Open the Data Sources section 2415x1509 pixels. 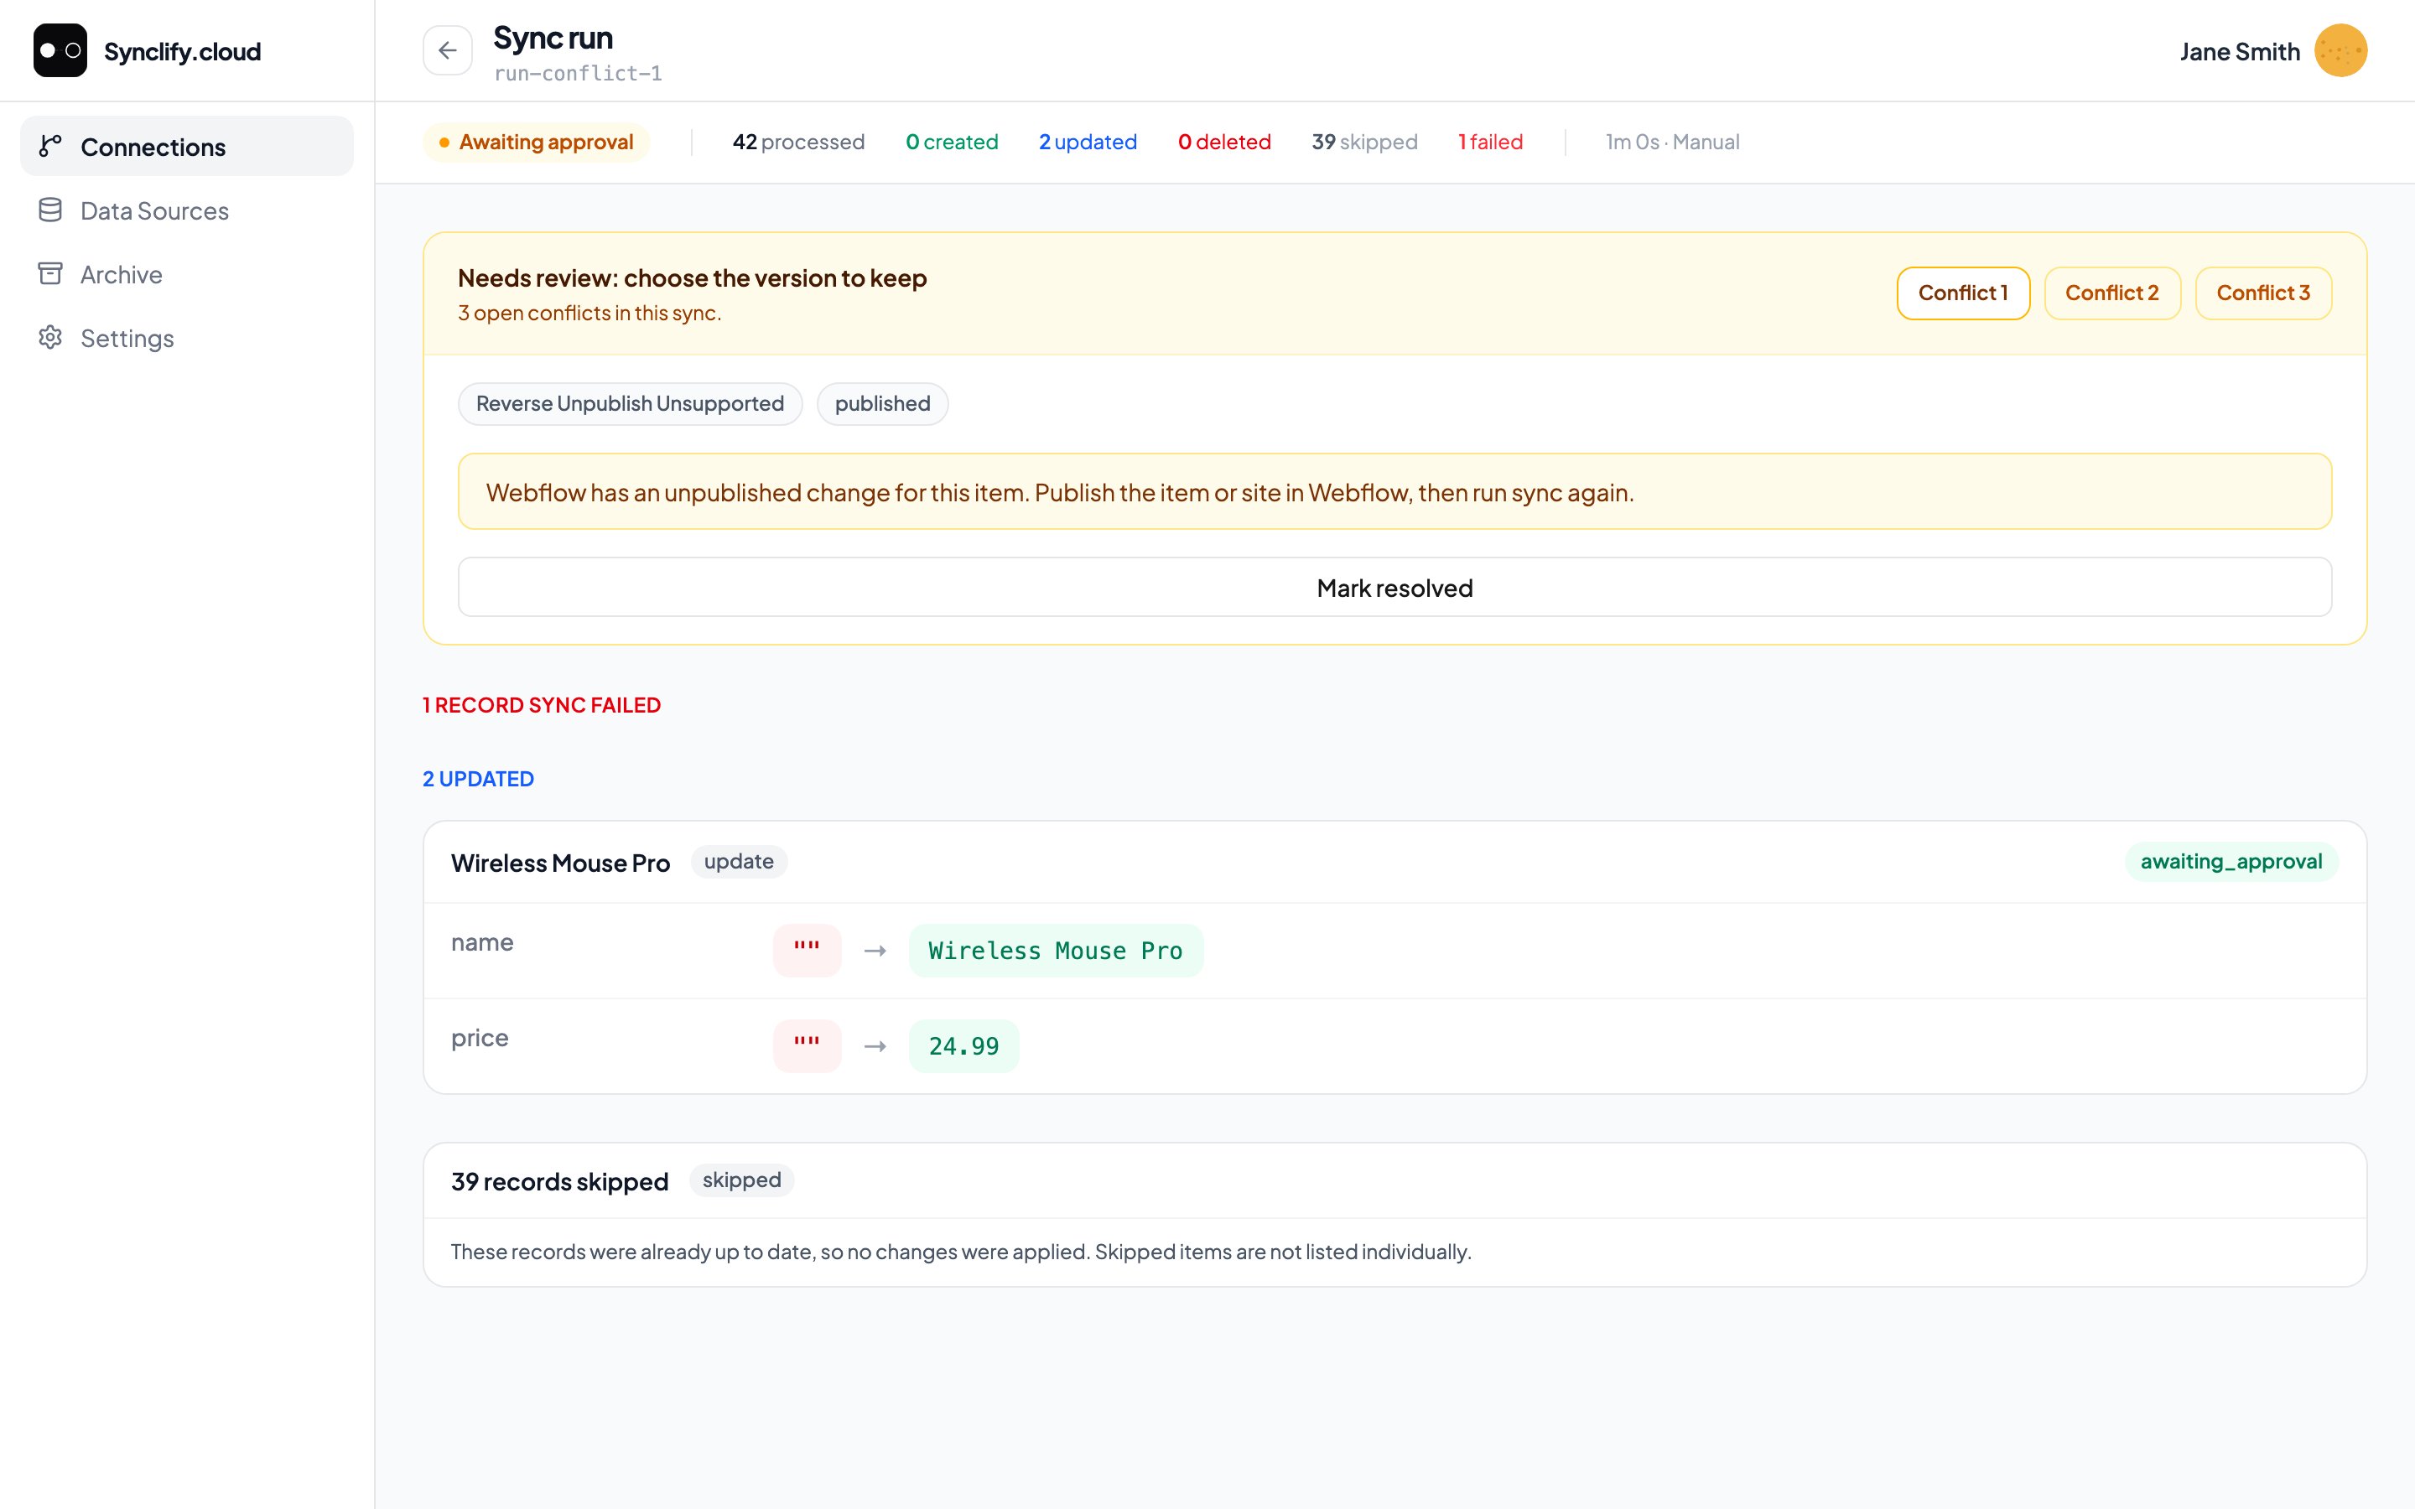187,210
